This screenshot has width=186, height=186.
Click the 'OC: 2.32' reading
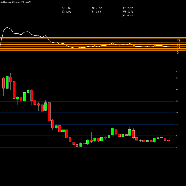tap(127, 8)
